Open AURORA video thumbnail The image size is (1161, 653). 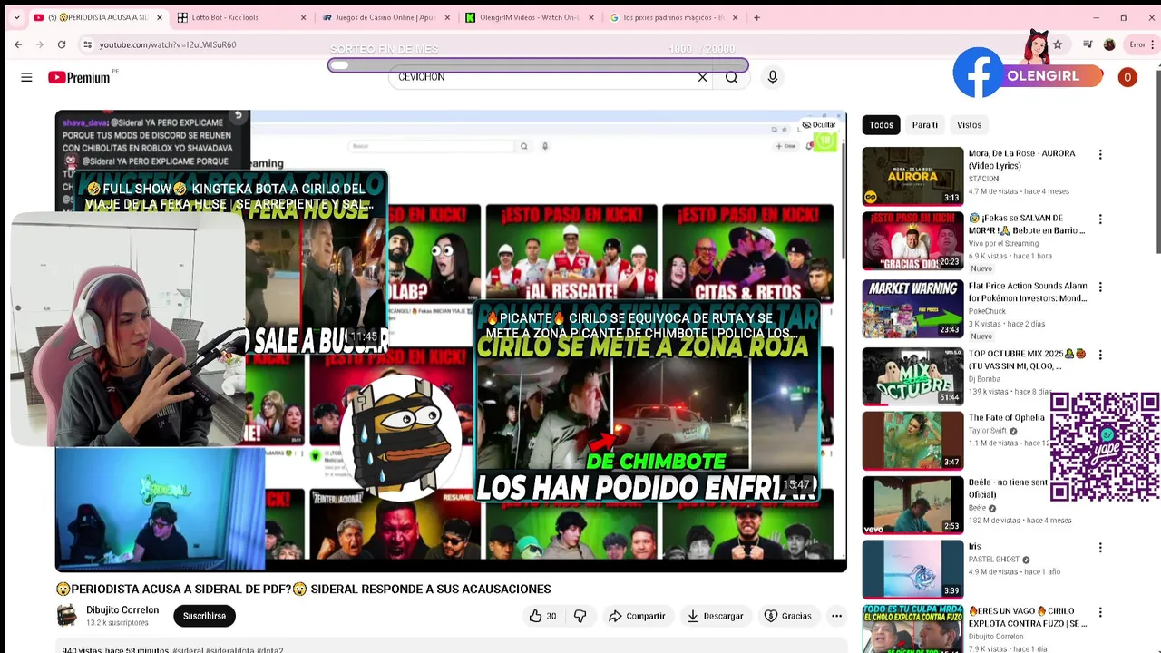912,176
